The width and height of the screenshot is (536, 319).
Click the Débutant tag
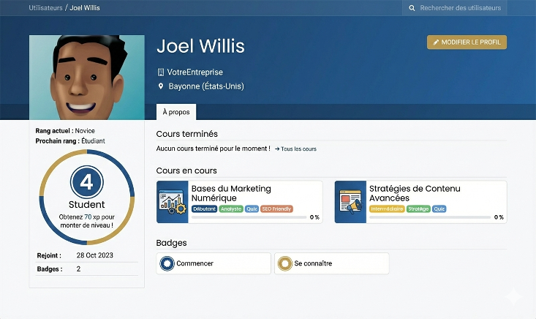pos(205,209)
